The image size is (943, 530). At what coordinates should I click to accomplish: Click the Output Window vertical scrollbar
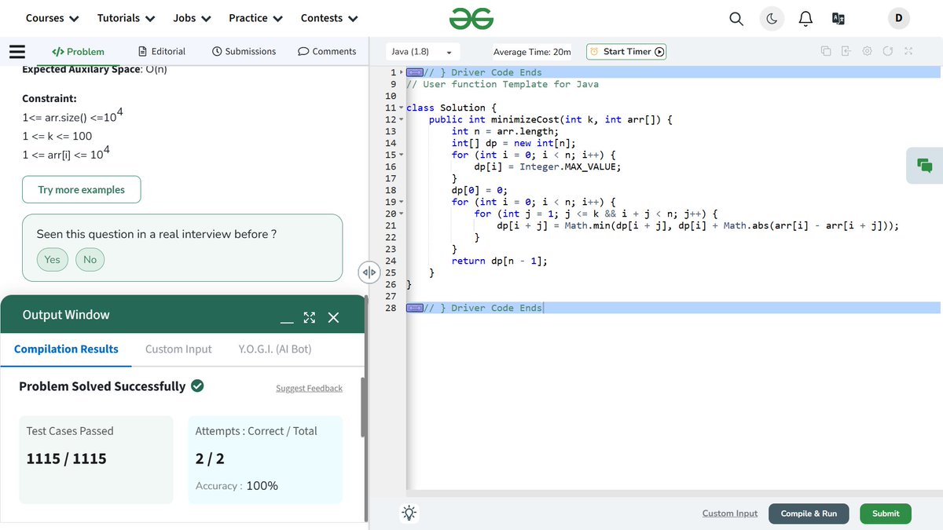pos(363,408)
